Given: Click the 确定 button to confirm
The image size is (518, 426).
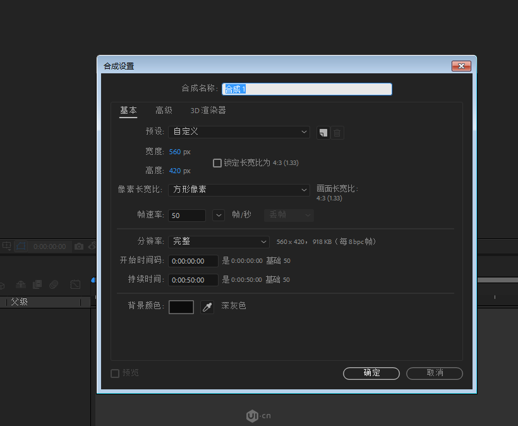Looking at the screenshot, I should (x=371, y=373).
